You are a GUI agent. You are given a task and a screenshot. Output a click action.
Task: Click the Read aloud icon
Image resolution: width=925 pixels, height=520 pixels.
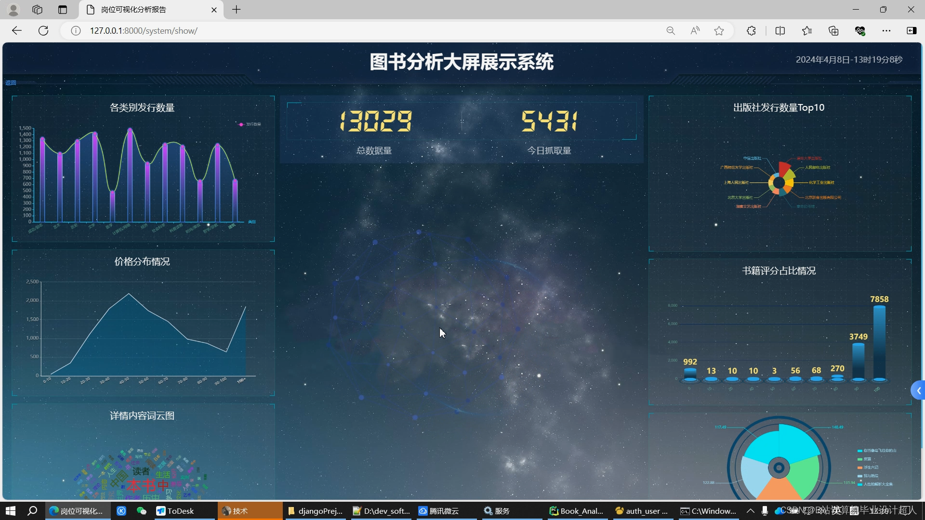pyautogui.click(x=695, y=31)
